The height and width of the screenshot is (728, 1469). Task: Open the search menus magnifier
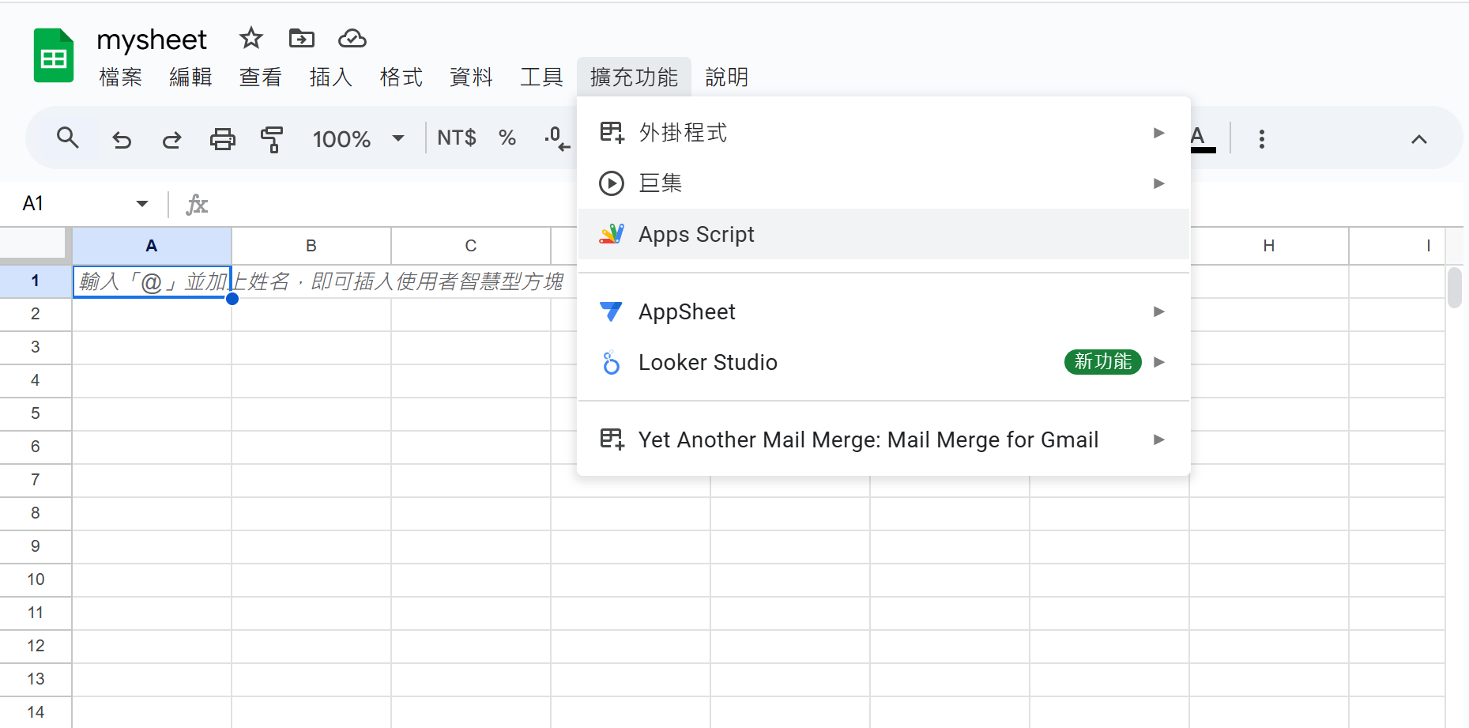click(68, 138)
